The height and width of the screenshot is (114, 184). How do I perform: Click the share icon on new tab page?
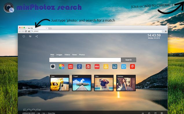pyautogui.click(x=37, y=36)
